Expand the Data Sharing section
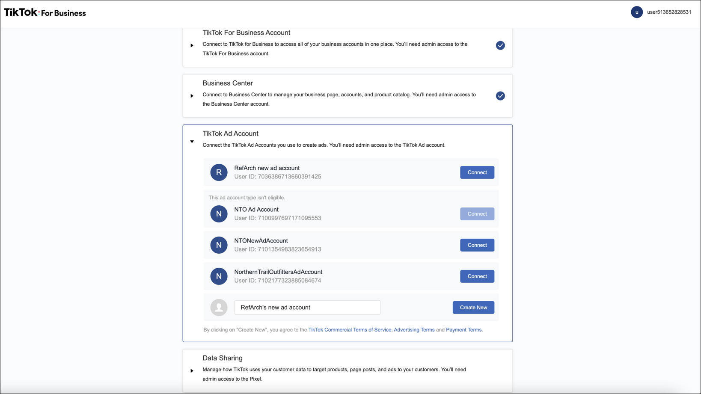The height and width of the screenshot is (394, 701). (192, 371)
